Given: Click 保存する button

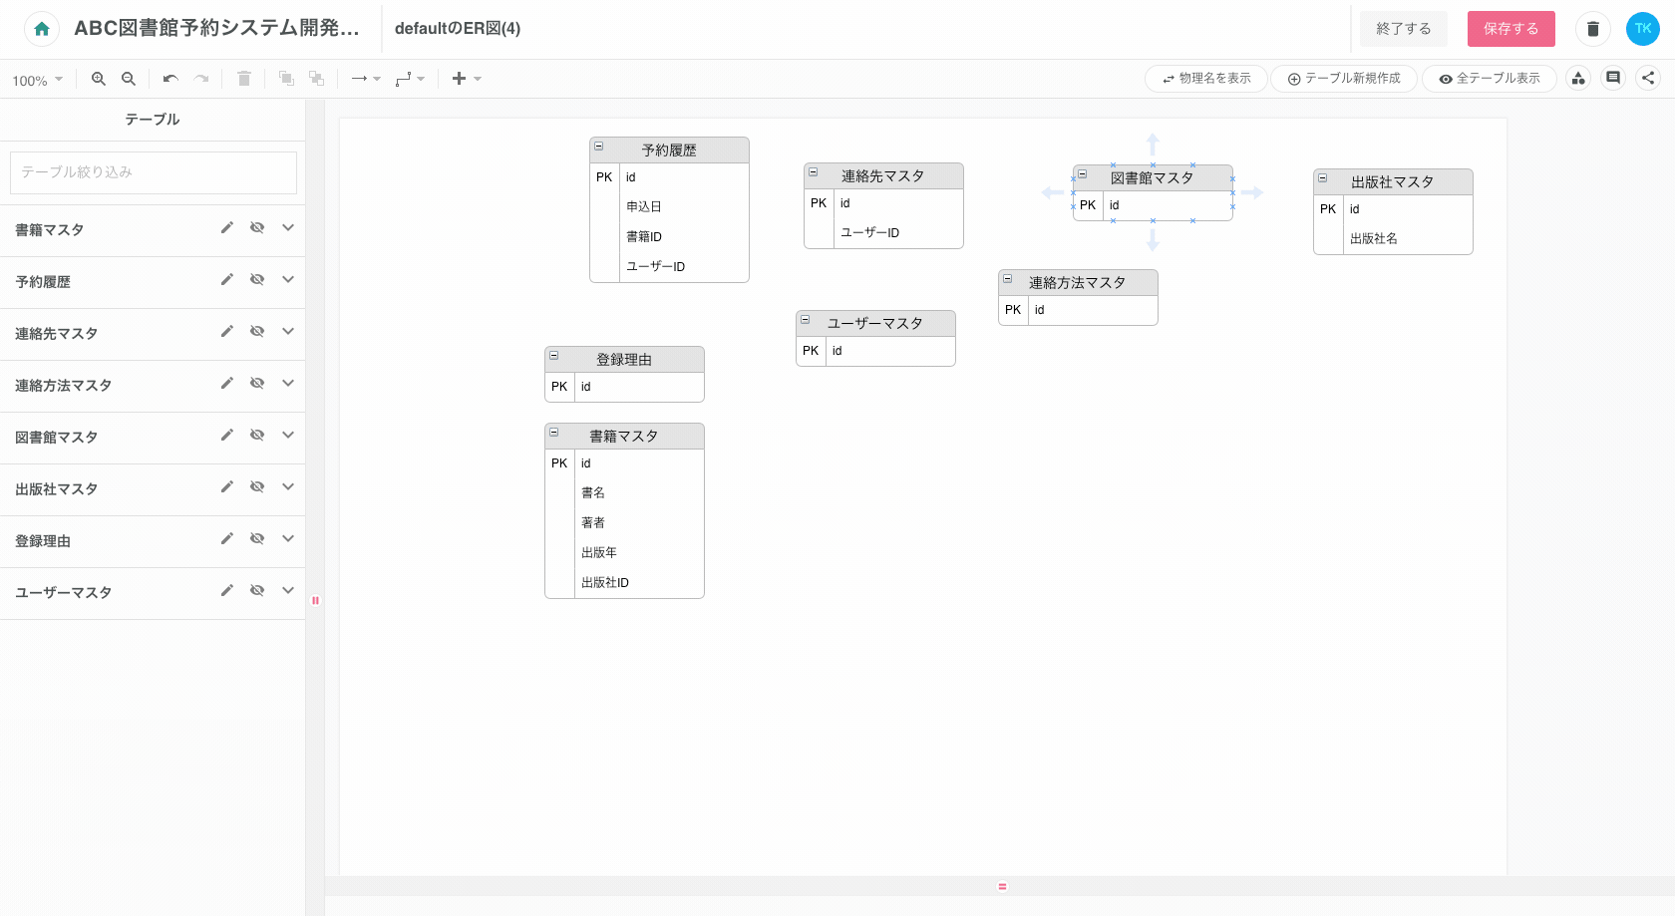Looking at the screenshot, I should click(x=1510, y=29).
